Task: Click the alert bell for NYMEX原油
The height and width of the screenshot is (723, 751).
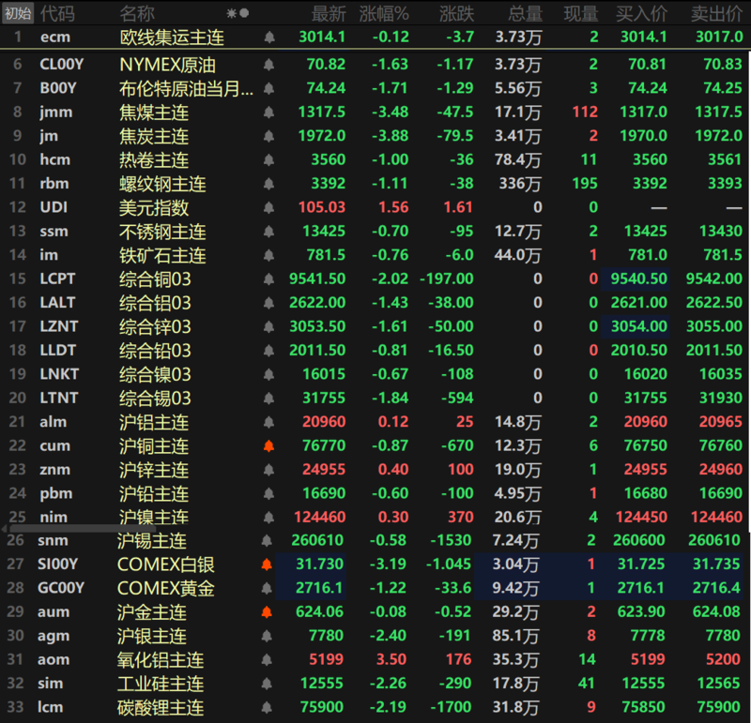Action: pos(268,64)
